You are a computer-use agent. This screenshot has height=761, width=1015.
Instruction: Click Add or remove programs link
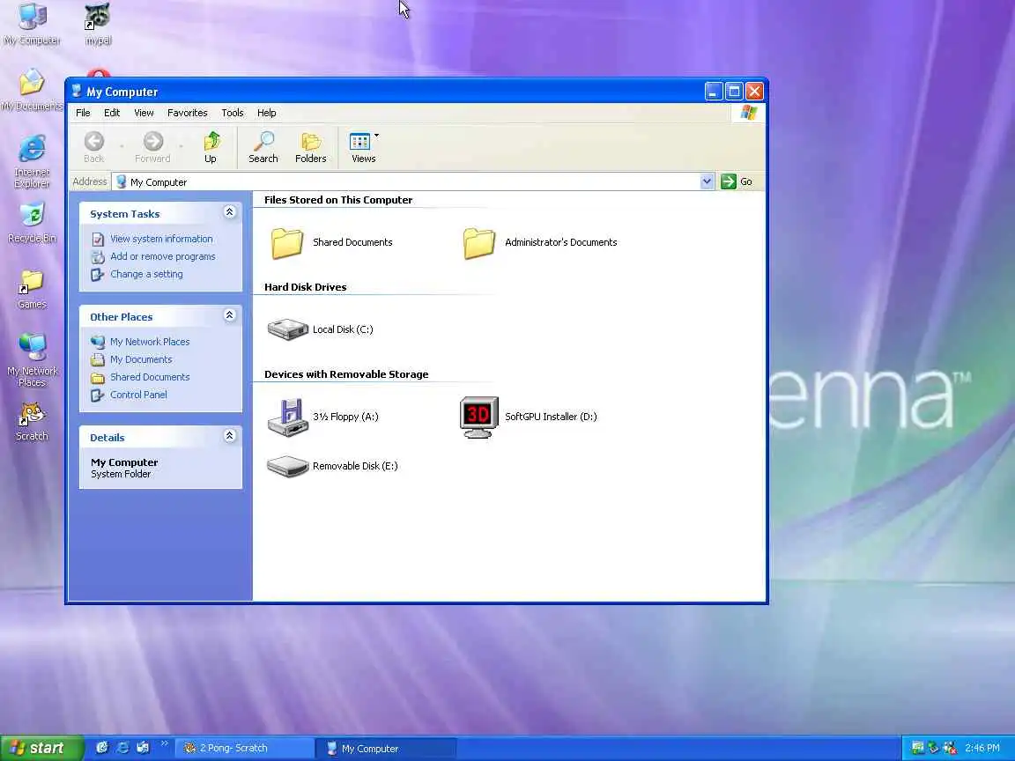pyautogui.click(x=162, y=256)
